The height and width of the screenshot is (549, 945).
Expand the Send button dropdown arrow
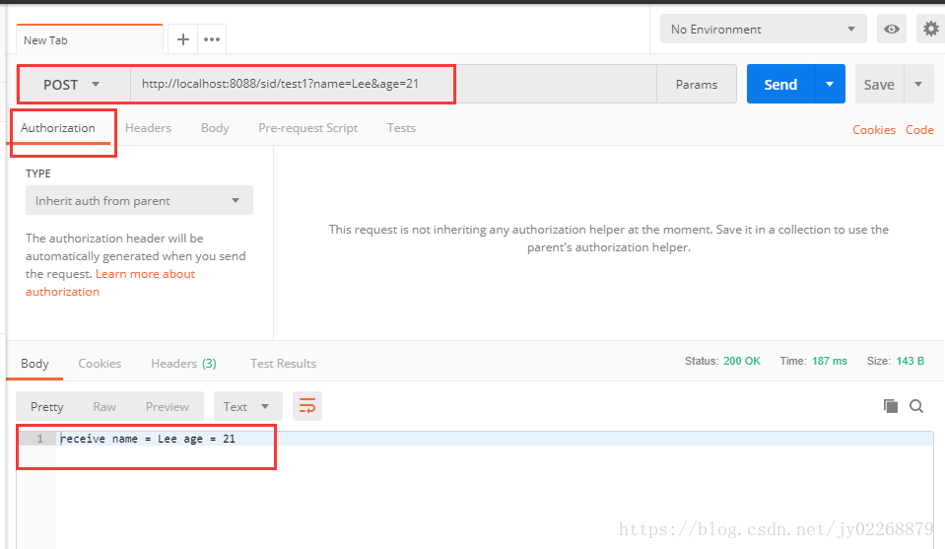pos(830,85)
